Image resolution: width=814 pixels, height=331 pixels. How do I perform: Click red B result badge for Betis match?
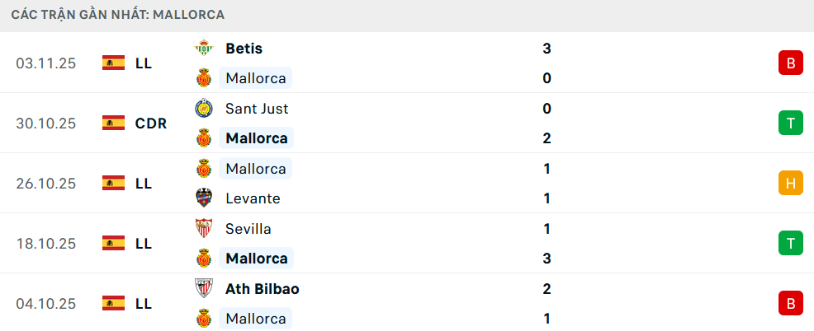790,63
